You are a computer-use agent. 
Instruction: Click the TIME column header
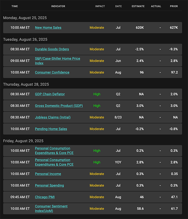(x=15, y=6)
